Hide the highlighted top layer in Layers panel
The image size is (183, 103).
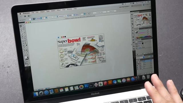click(x=137, y=62)
